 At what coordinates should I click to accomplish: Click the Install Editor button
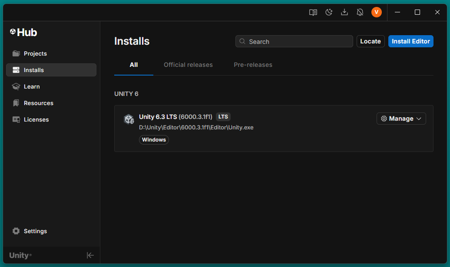410,41
